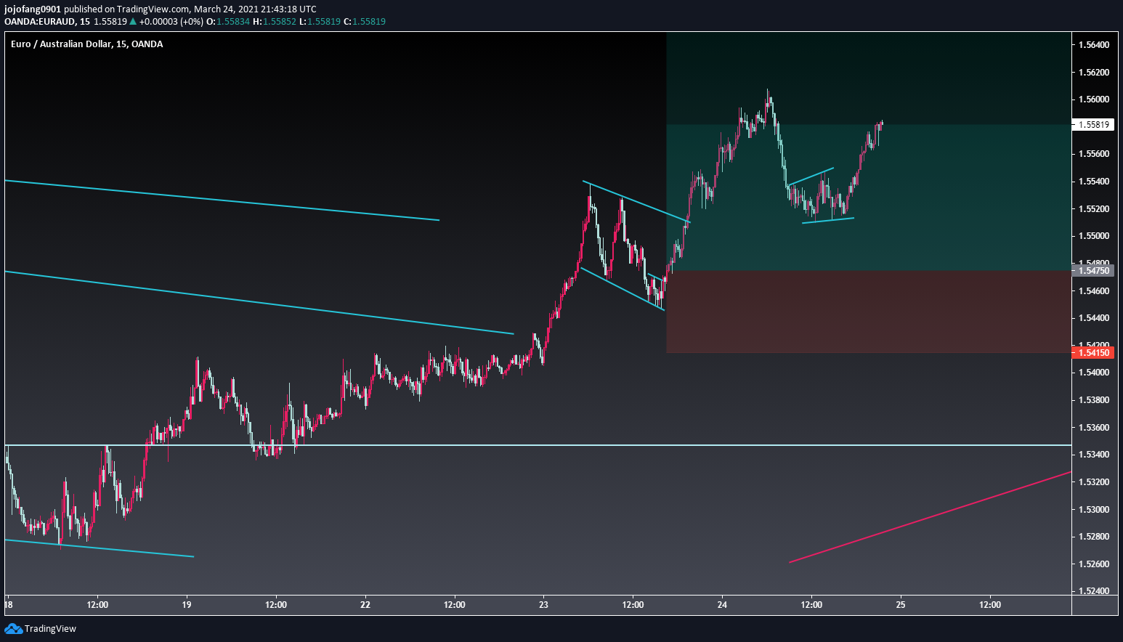This screenshot has width=1123, height=642.
Task: Click date label 24 on time axis
Action: tap(722, 605)
